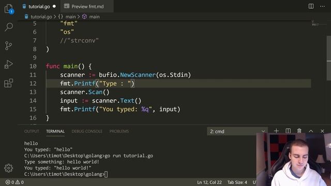
Task: Click 'go run tutorial.go' in terminal
Action: (x=129, y=156)
